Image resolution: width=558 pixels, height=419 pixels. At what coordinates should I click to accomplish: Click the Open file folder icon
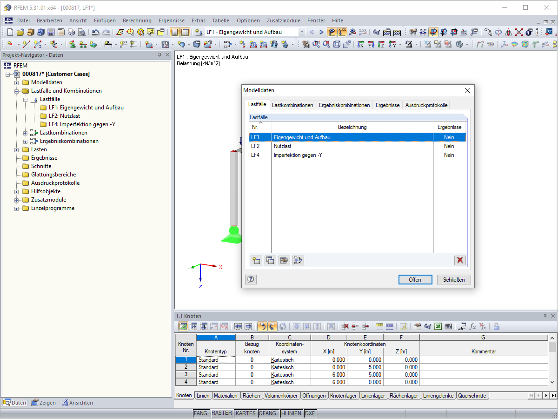(20, 32)
